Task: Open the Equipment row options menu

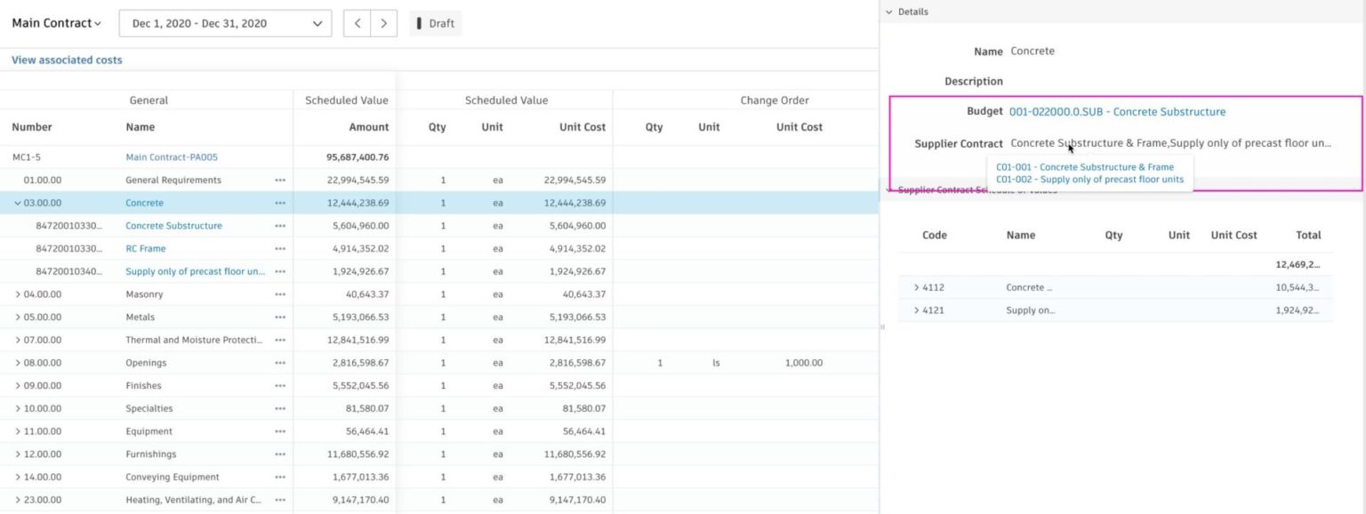Action: (x=280, y=431)
